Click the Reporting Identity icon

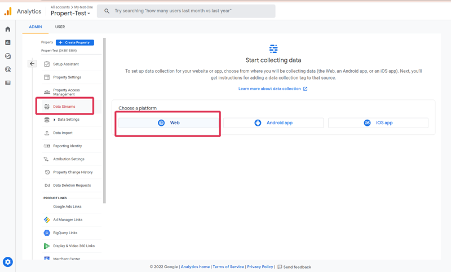click(47, 146)
